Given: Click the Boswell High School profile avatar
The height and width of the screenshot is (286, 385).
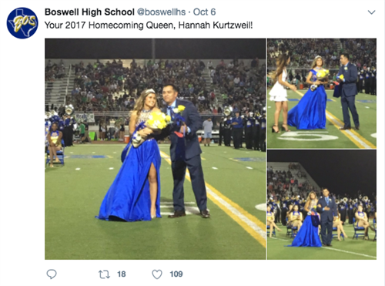Looking at the screenshot, I should pyautogui.click(x=22, y=23).
